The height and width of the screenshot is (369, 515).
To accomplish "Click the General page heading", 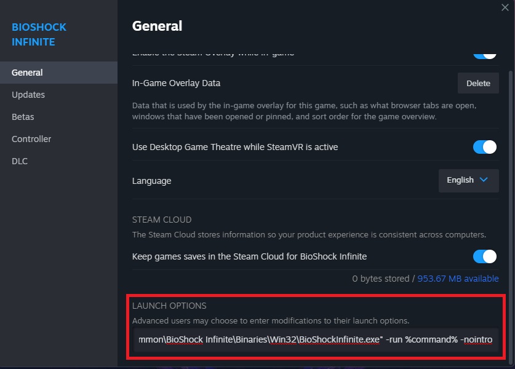I will 157,26.
